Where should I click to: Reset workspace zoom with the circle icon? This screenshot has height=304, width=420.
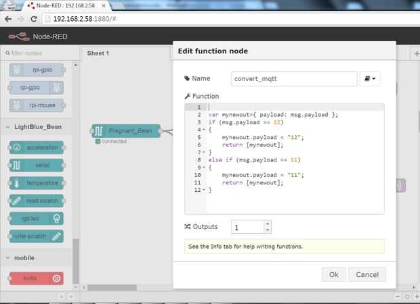point(407,297)
